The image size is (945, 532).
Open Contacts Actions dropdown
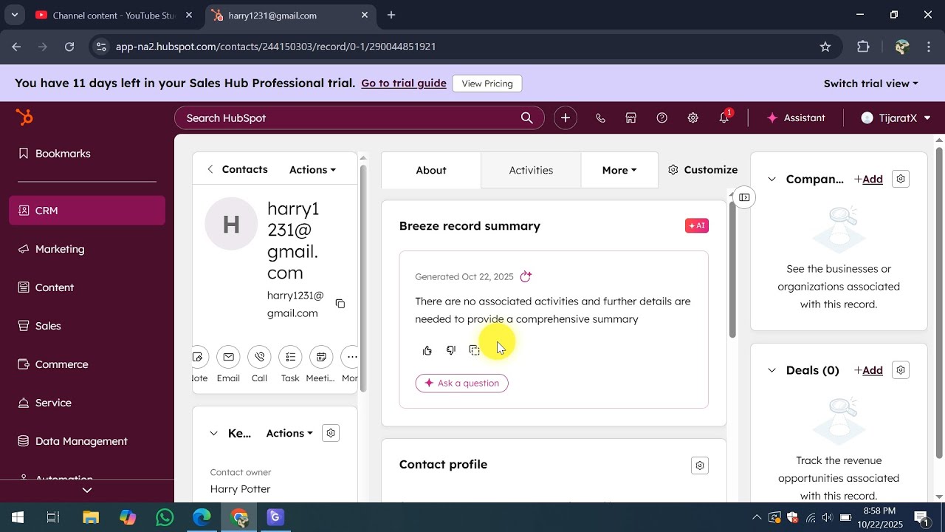312,170
